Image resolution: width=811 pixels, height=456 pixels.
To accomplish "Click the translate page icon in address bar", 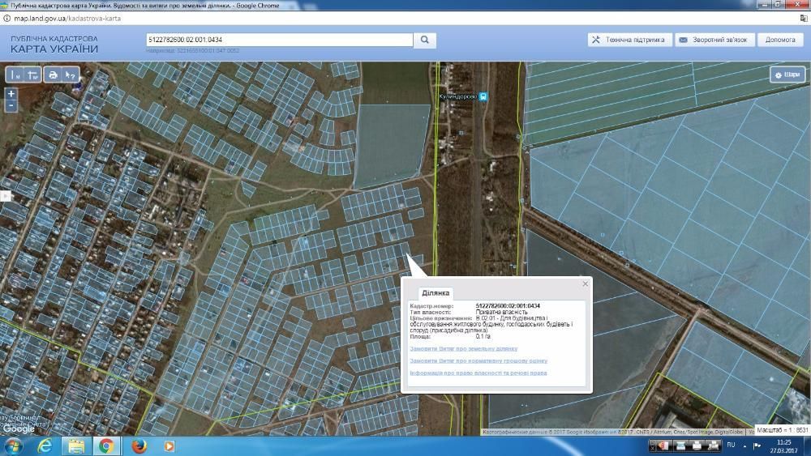I will (x=804, y=18).
